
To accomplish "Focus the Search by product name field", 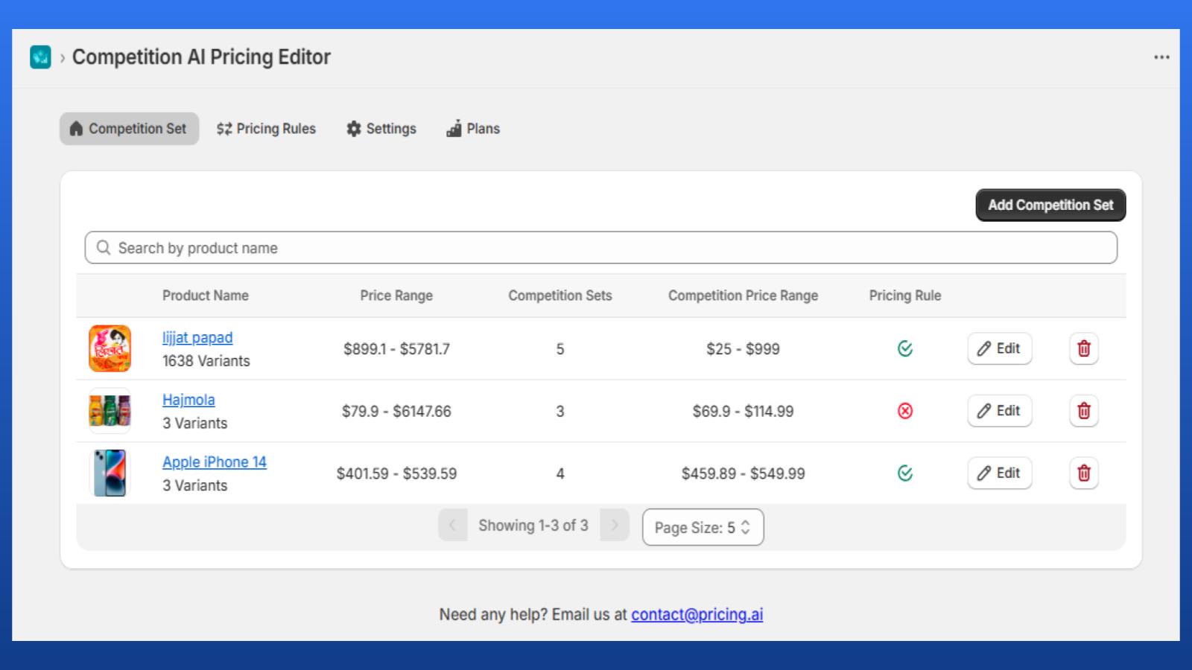I will tap(600, 248).
